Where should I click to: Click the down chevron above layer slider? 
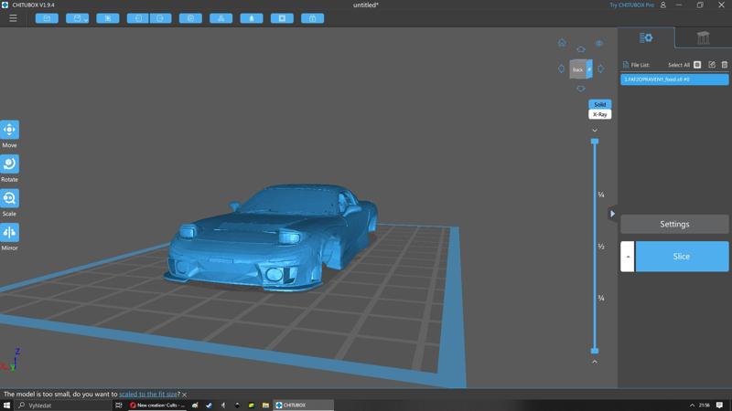pos(595,131)
